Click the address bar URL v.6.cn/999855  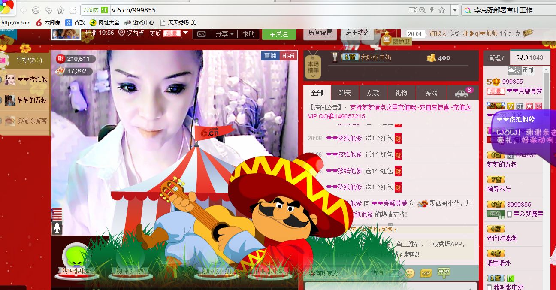133,10
